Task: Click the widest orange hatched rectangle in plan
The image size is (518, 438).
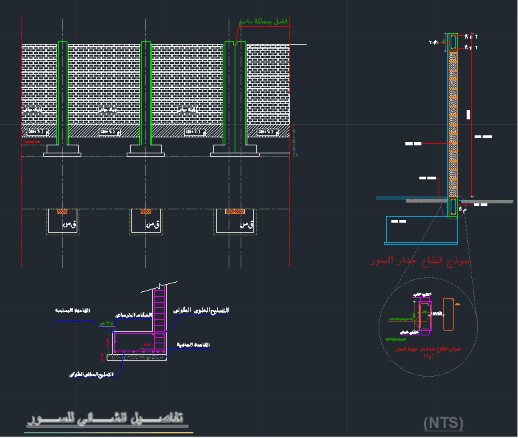Action: (x=235, y=211)
